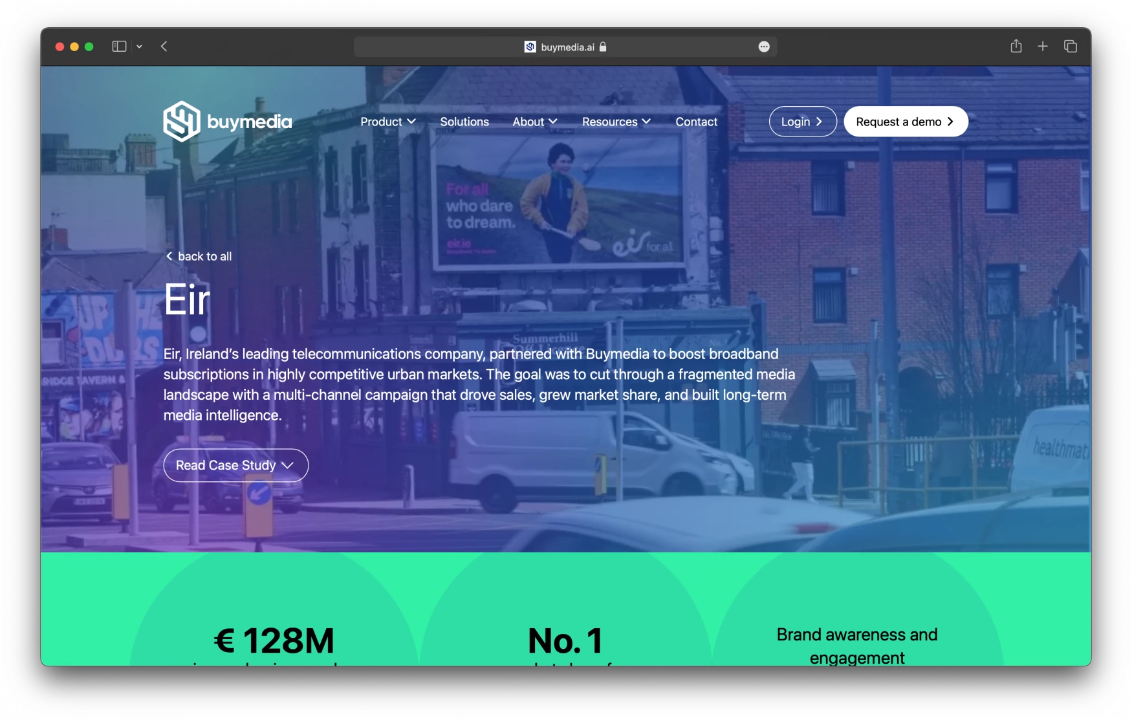Expand the Product dropdown menu
This screenshot has height=720, width=1132.
click(x=387, y=122)
